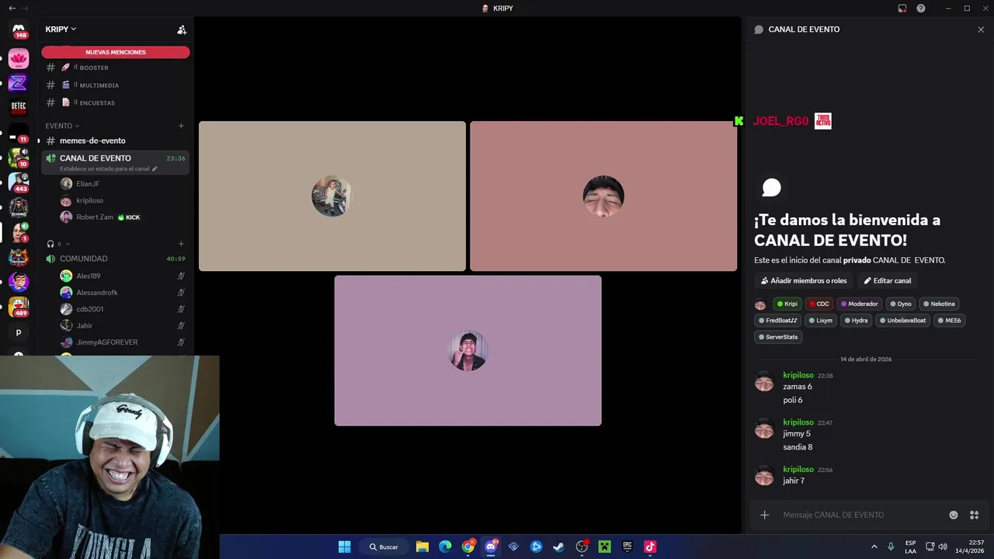Image resolution: width=994 pixels, height=559 pixels.
Task: Open Discord direct messages home icon
Action: pyautogui.click(x=19, y=31)
